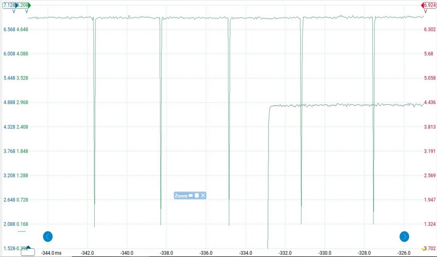Close the Zoom overview panel
This screenshot has height=257, width=437.
203,195
